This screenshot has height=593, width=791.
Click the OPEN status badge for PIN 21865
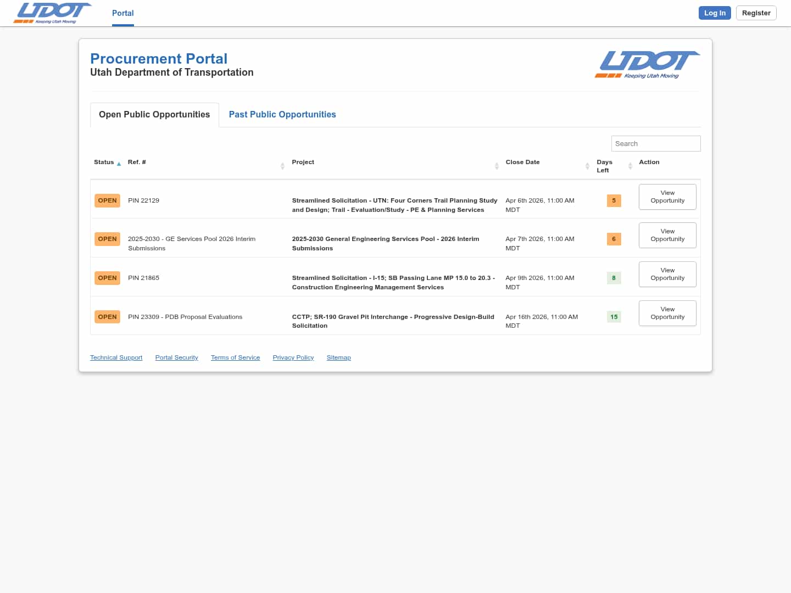pyautogui.click(x=107, y=278)
